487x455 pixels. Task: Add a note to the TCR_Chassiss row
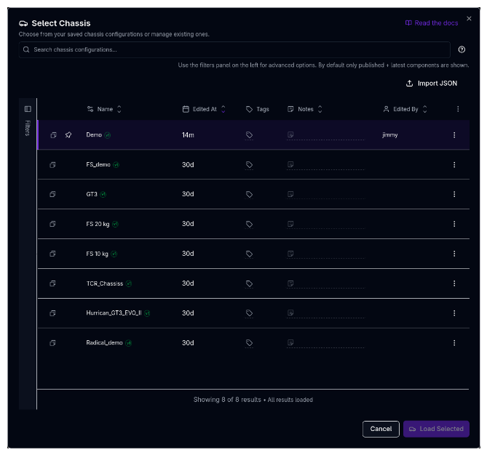(325, 283)
